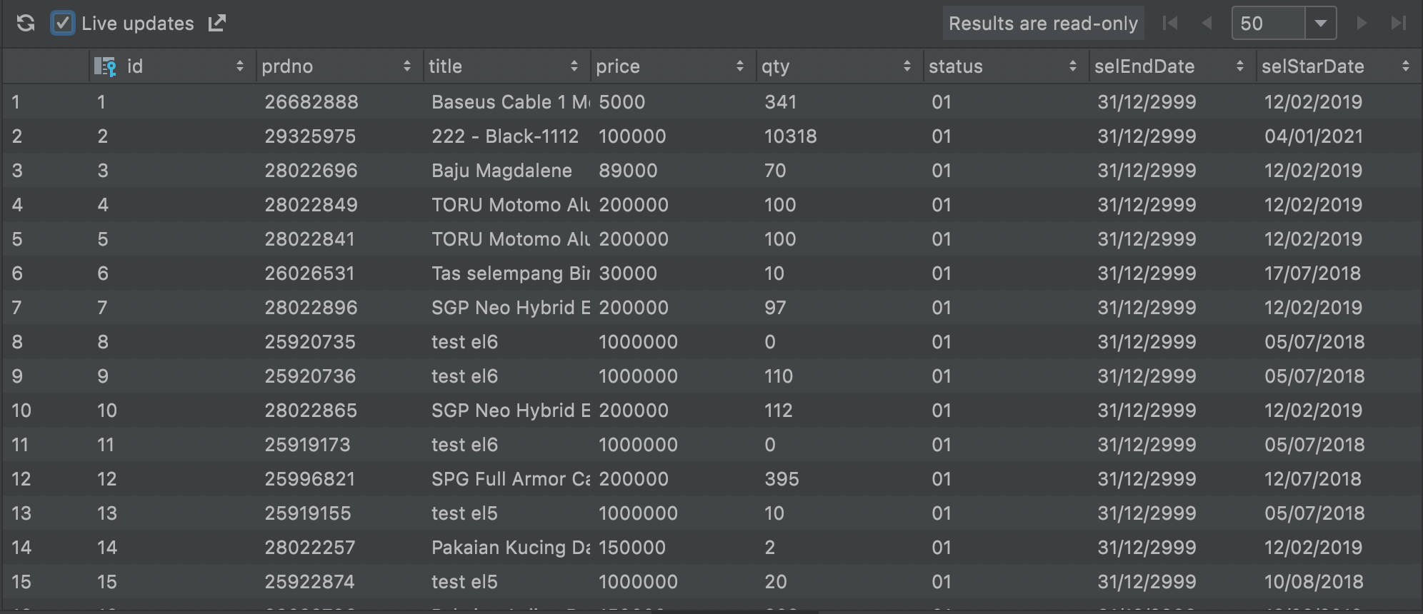Select the title column header
Image resolution: width=1423 pixels, height=614 pixels.
506,66
